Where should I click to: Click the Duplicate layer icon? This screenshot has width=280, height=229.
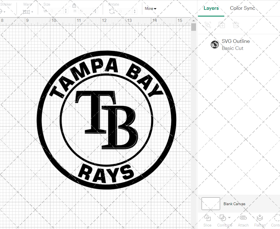[222, 25]
